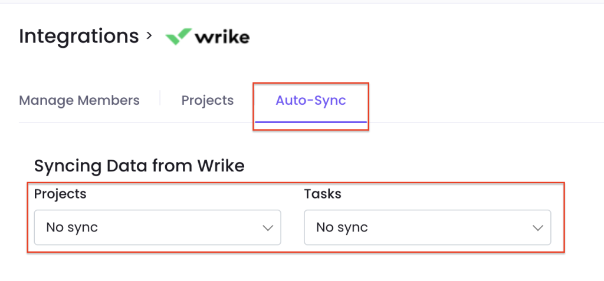Click the breadcrumb chevron after Integrations
The width and height of the screenshot is (604, 281).
coord(149,36)
